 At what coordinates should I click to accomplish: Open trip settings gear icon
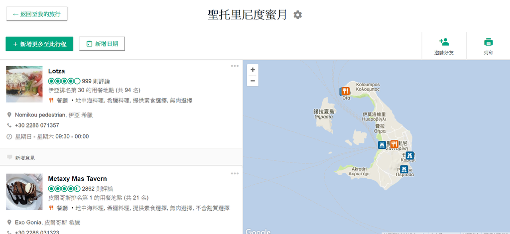298,14
